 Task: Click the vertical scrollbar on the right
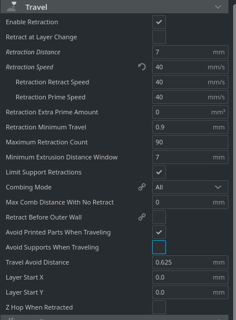click(x=234, y=161)
